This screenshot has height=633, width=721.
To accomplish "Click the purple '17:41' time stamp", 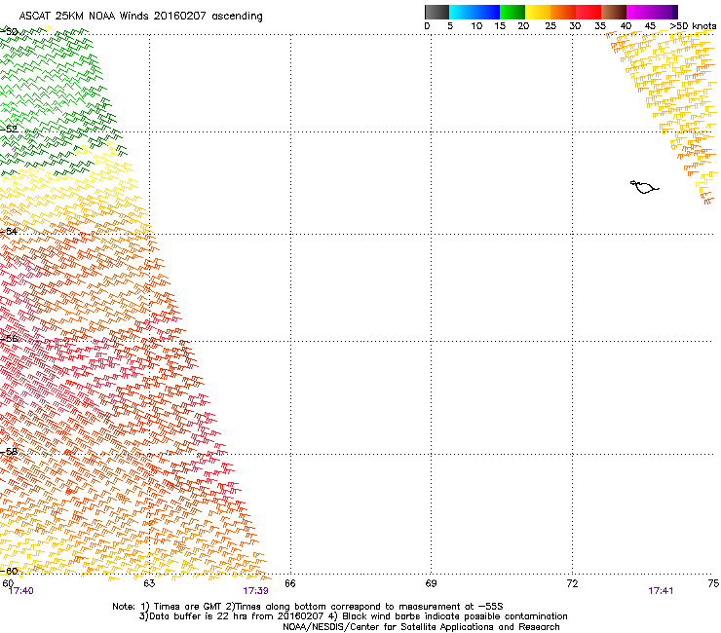I will 661,591.
